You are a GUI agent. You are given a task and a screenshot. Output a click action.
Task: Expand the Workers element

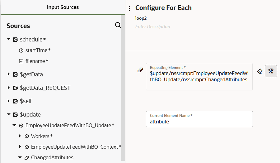point(20,136)
